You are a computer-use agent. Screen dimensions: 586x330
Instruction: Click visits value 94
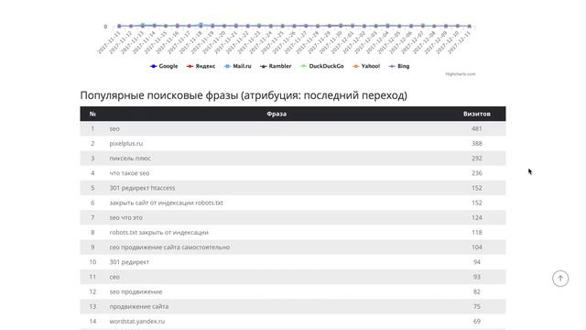click(x=476, y=262)
